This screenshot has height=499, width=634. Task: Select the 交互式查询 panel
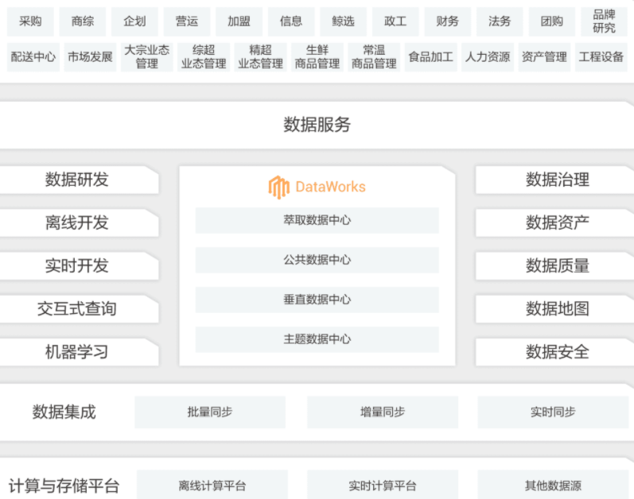tap(79, 309)
